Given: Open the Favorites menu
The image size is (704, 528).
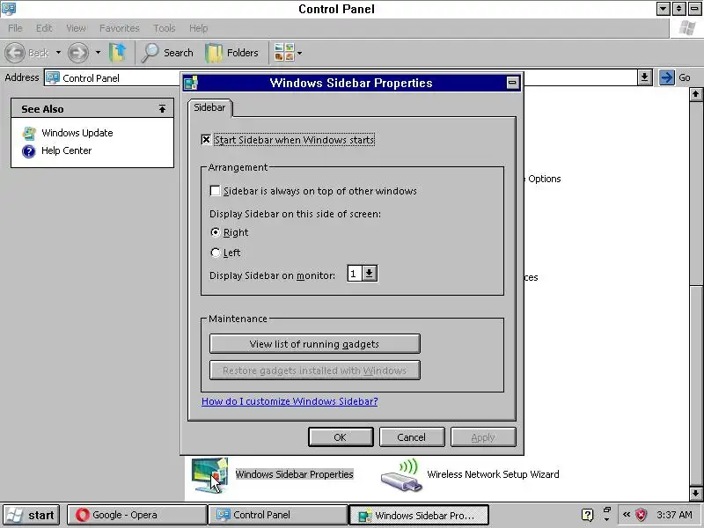Looking at the screenshot, I should 120,28.
